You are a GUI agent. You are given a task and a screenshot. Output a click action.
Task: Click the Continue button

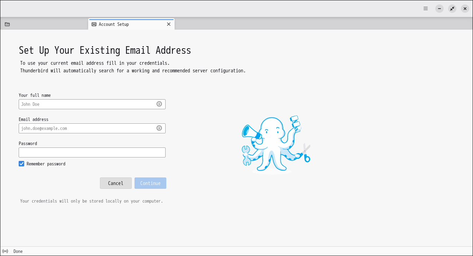point(150,183)
